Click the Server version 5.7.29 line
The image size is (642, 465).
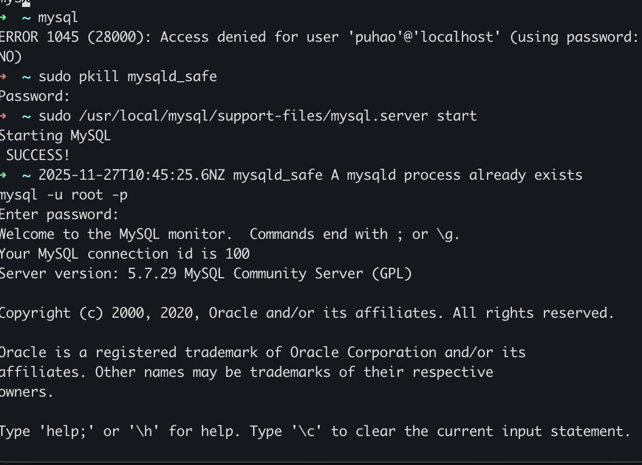coord(205,273)
